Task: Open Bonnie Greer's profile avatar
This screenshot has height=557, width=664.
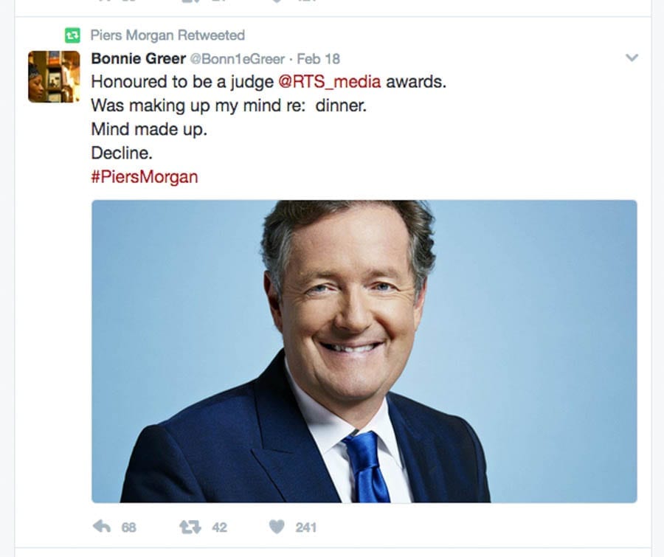Action: (54, 77)
